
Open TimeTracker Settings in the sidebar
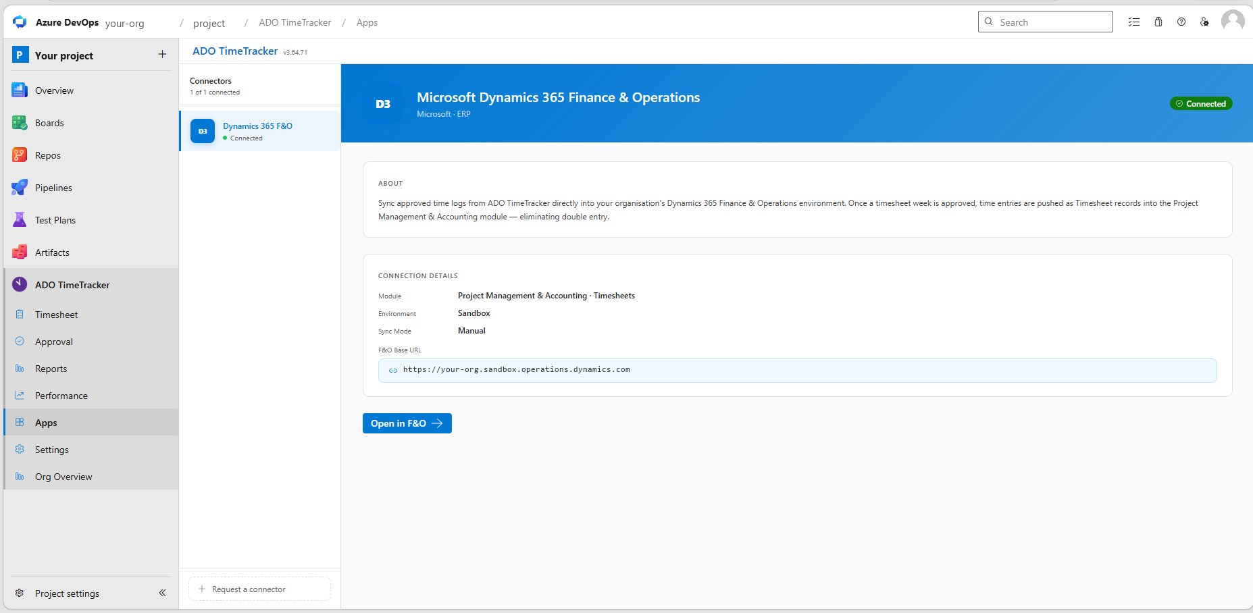click(x=91, y=450)
